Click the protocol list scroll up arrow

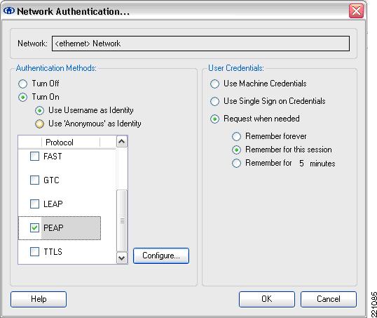(122, 142)
